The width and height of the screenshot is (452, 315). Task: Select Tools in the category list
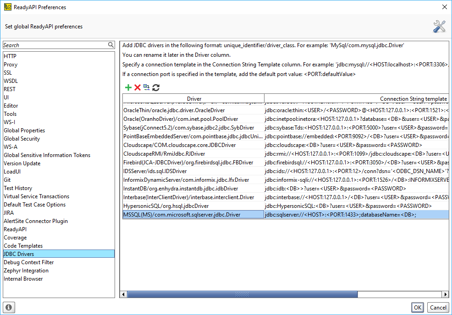tap(59, 114)
